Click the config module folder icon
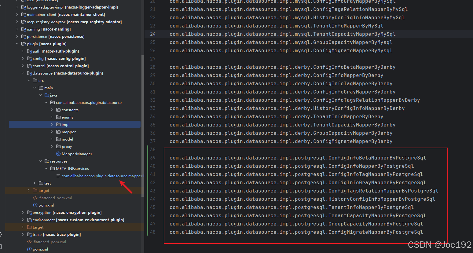This screenshot has height=253, width=473. (29, 58)
